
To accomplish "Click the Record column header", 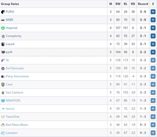I will (143, 4).
